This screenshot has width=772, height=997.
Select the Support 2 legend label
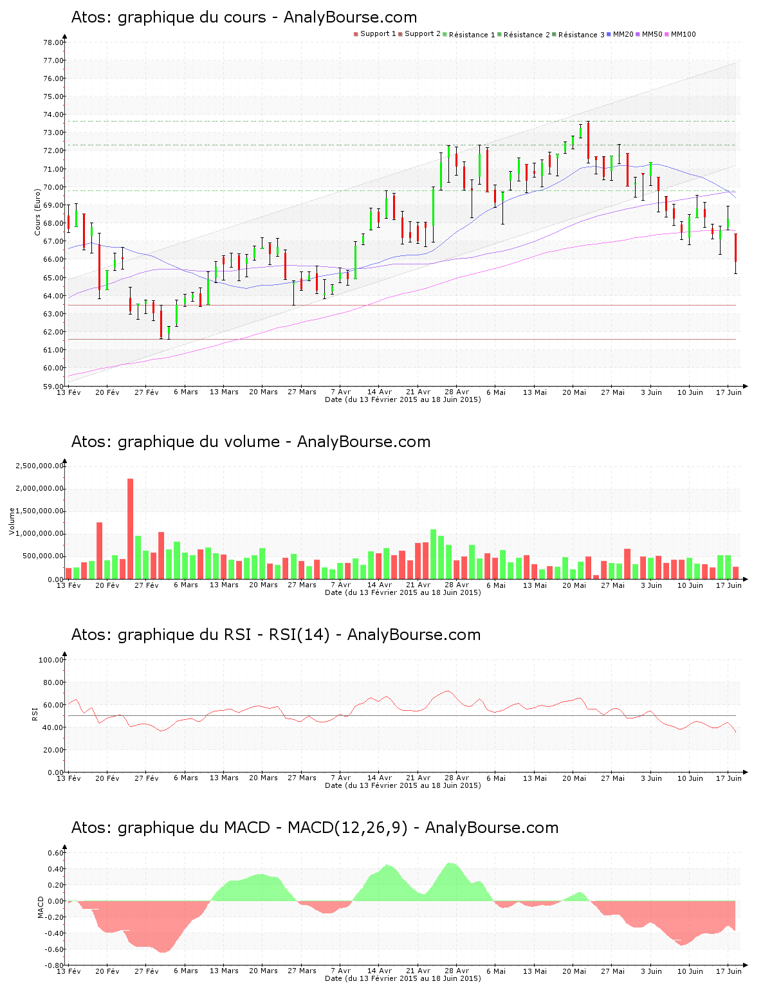pos(423,34)
